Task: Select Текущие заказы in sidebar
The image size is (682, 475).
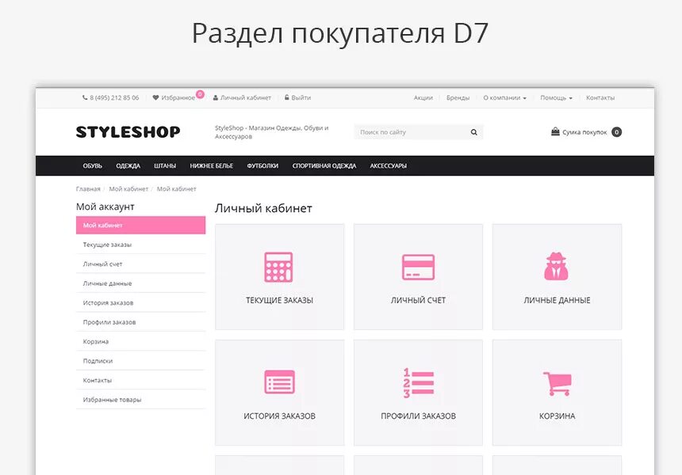Action: tap(140, 245)
